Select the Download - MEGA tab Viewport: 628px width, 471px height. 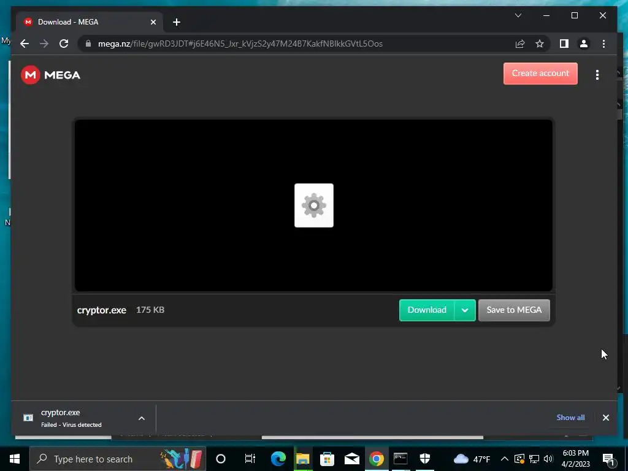click(x=89, y=22)
